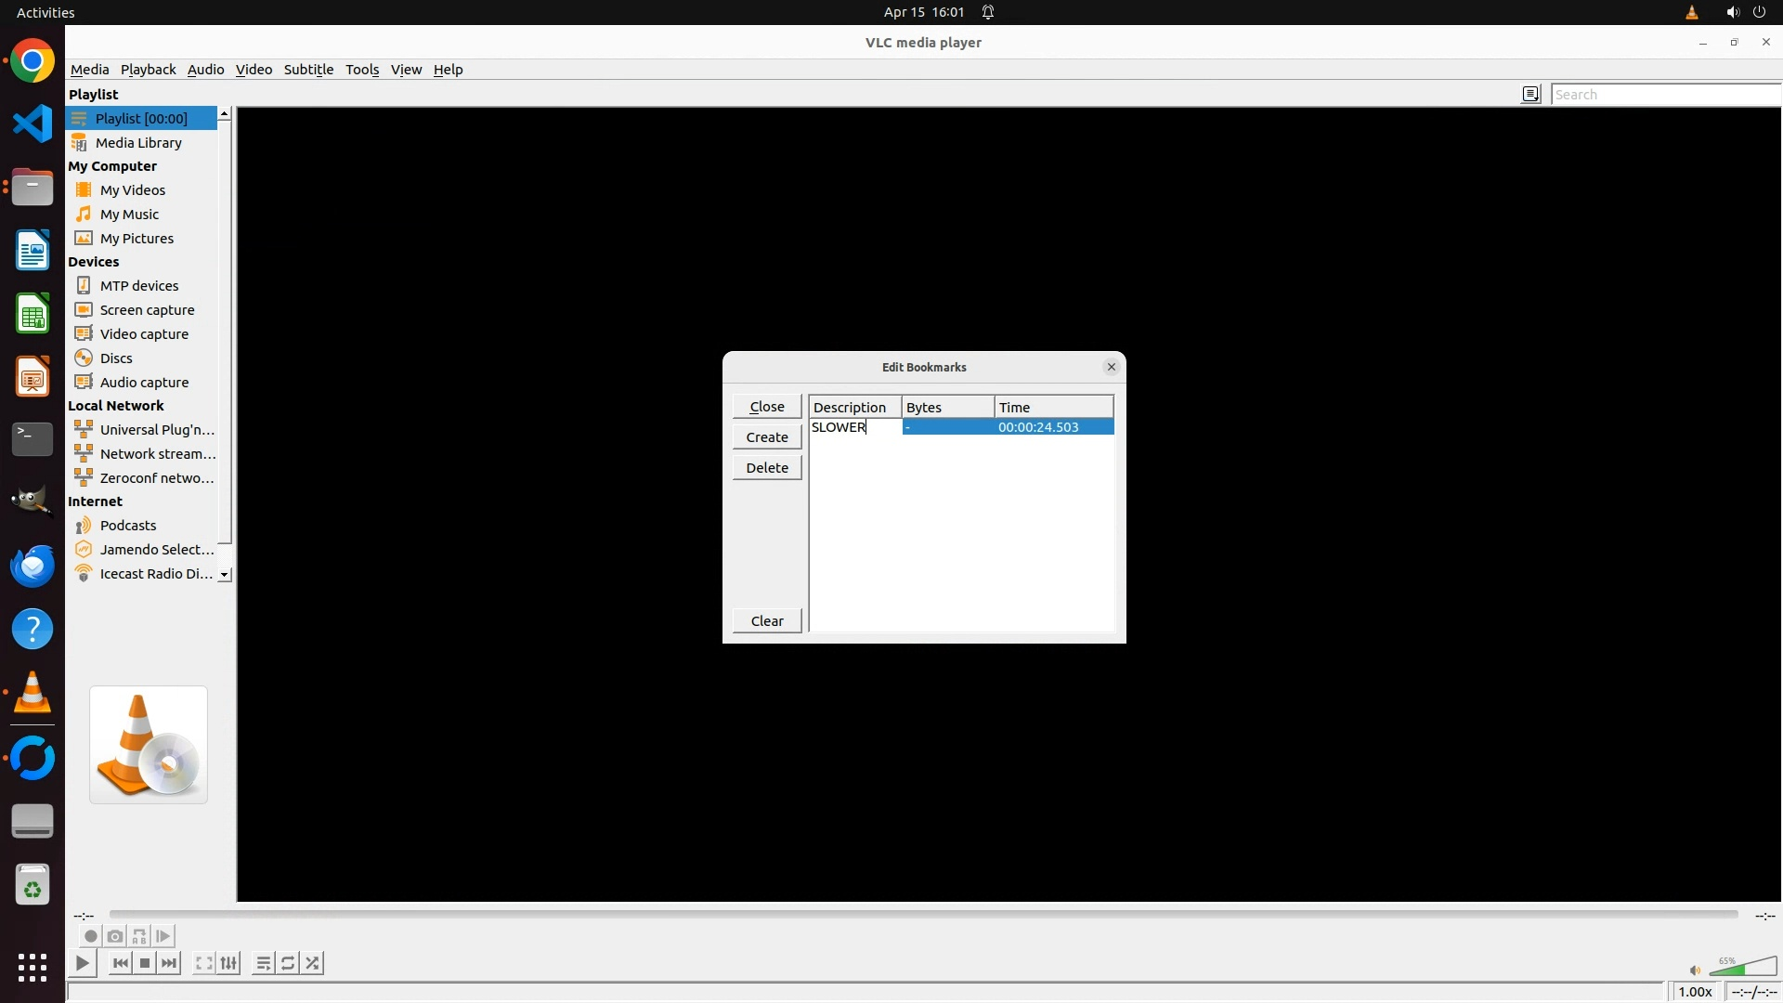Click the Time column header
This screenshot has height=1003, width=1783.
click(x=1053, y=407)
